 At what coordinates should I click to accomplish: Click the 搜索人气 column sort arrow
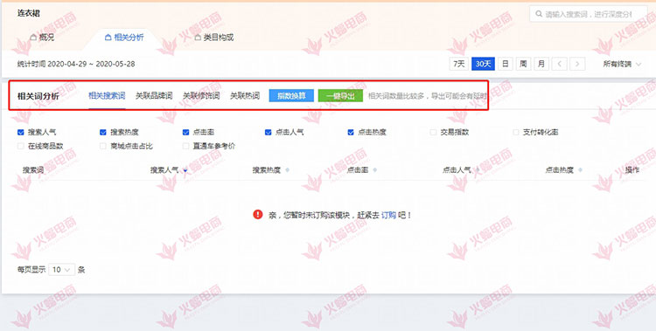pos(185,170)
